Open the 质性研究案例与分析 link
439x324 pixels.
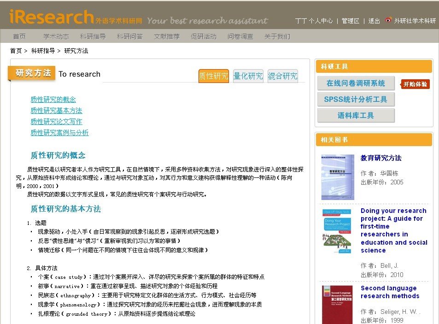point(59,132)
